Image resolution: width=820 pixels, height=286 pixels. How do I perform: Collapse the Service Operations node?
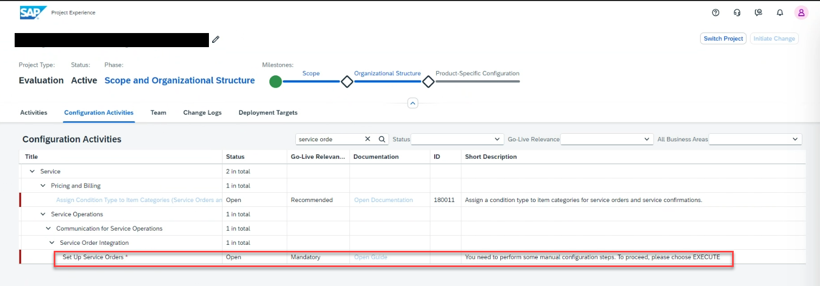(43, 214)
